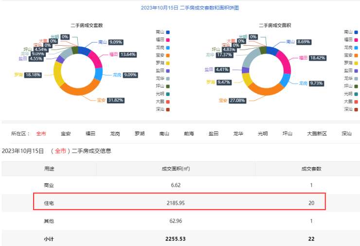The image size is (360, 246).
Task: Click the 31.82% data label on 成交套数 chart
Action: tap(116, 100)
